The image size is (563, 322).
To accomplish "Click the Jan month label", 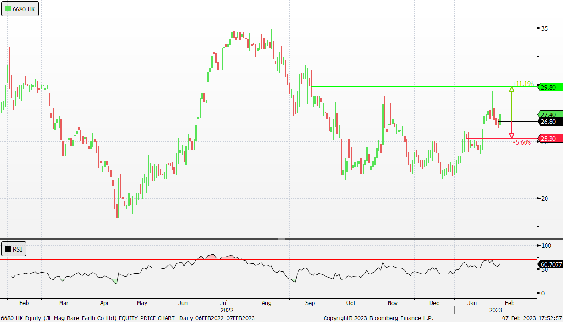I will tap(473, 303).
